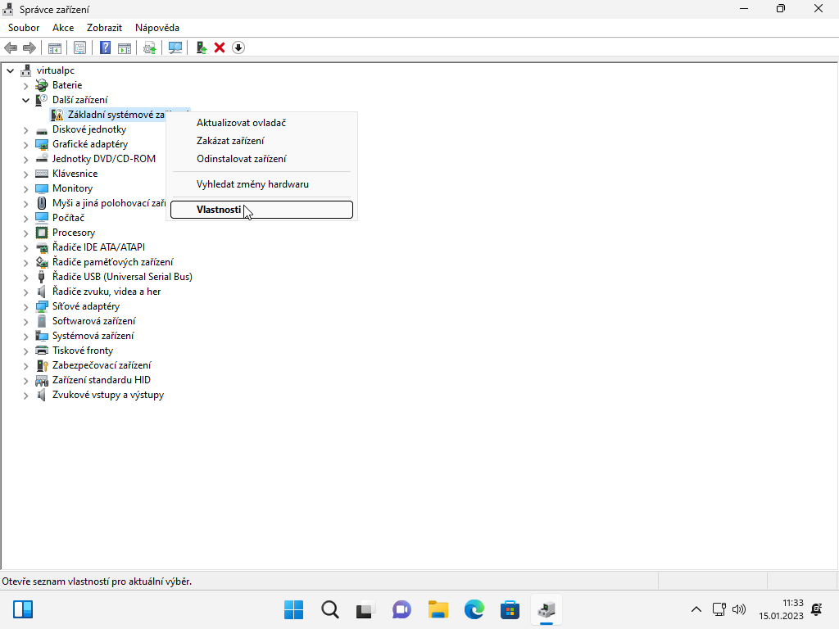Screen dimensions: 839x629
Task: Click the Properties sheet toolbar icon
Action: (79, 48)
